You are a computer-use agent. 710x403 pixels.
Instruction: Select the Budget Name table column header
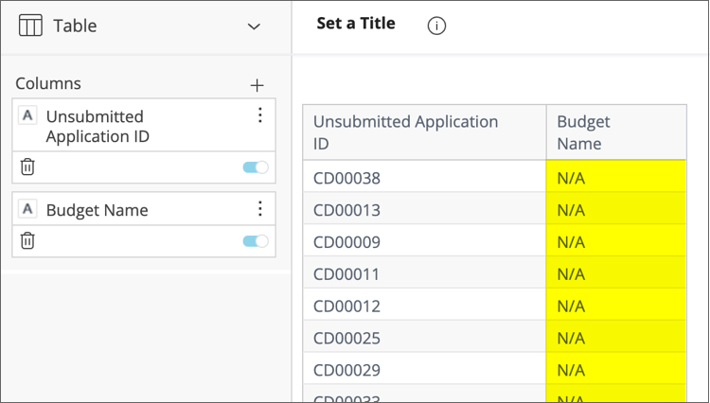point(583,132)
